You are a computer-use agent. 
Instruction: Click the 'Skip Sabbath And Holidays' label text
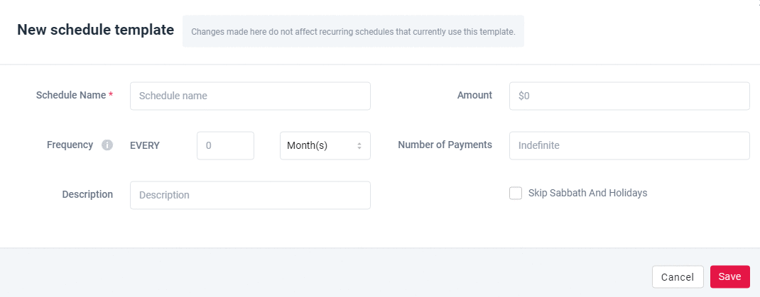pyautogui.click(x=587, y=193)
